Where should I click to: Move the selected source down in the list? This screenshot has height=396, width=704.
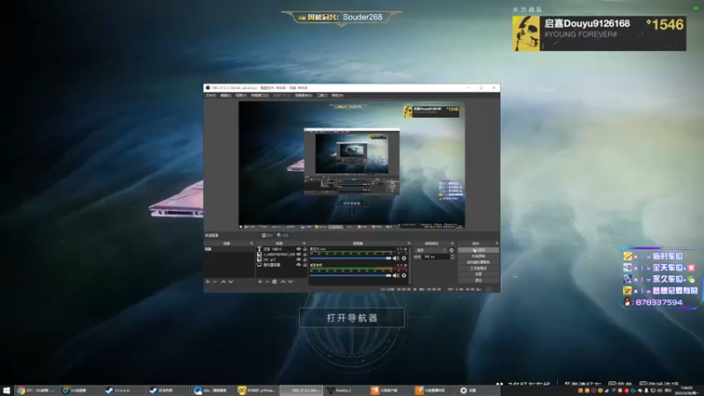(290, 282)
